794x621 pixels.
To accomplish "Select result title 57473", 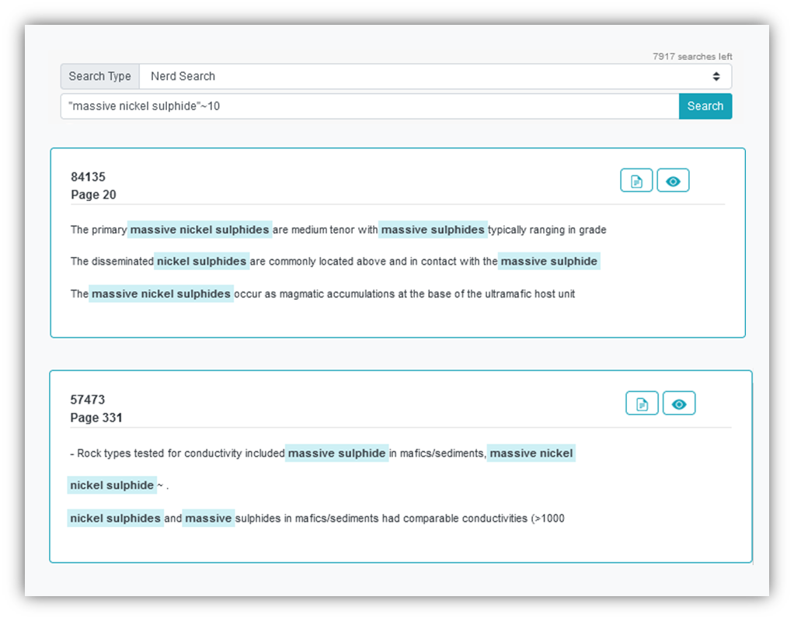I will [88, 399].
